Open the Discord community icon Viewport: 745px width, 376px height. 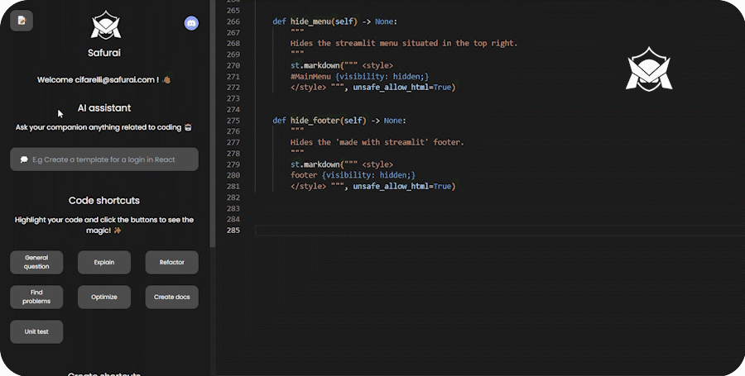[x=191, y=23]
